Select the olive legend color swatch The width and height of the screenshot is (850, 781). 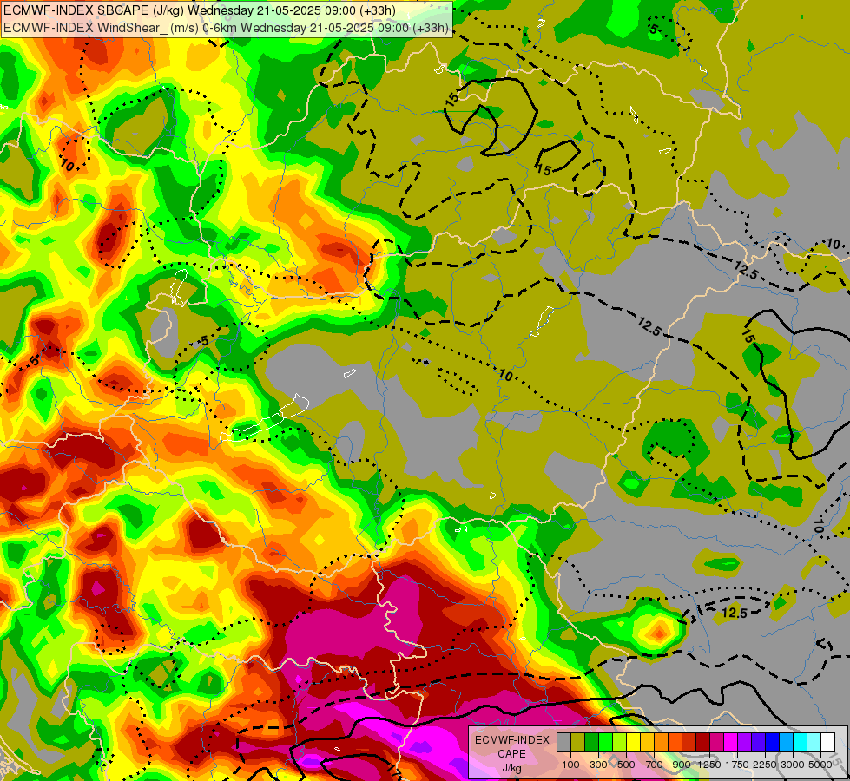coord(578,743)
